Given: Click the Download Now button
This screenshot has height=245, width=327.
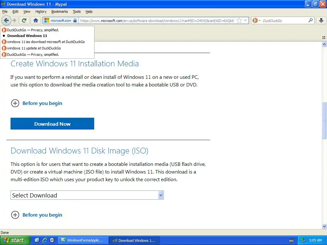Looking at the screenshot, I should [52, 124].
